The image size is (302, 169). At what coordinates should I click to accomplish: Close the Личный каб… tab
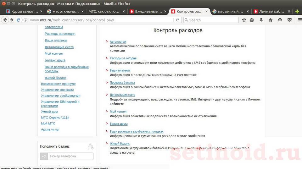tap(289, 12)
